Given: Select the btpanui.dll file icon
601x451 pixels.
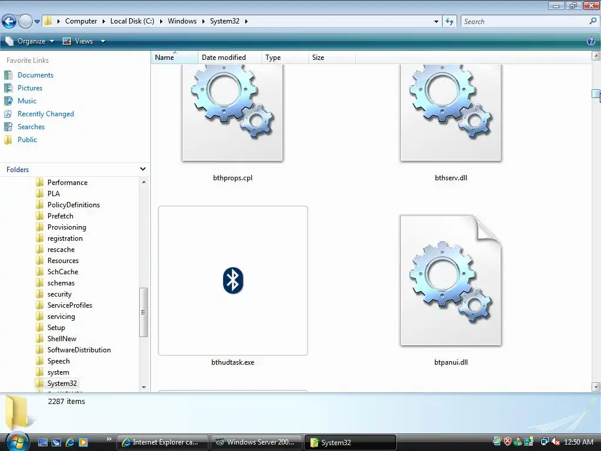Looking at the screenshot, I should (x=451, y=281).
